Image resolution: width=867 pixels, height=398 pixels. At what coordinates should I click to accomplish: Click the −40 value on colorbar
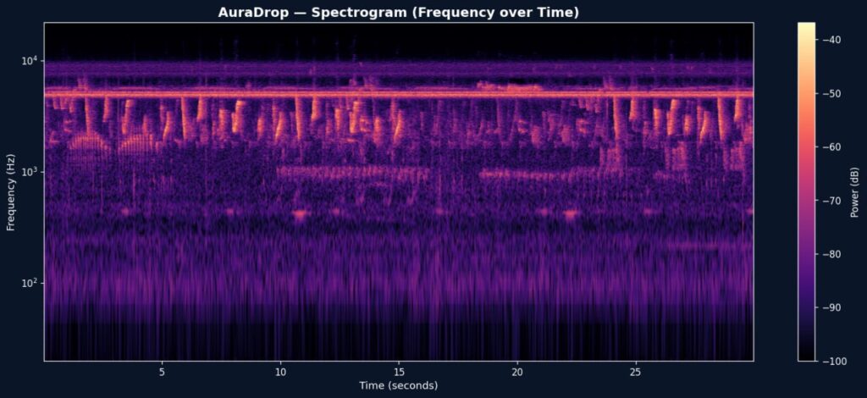pos(831,40)
